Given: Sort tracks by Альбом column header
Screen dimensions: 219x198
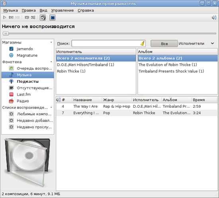Looking at the screenshot, I should tap(176, 100).
